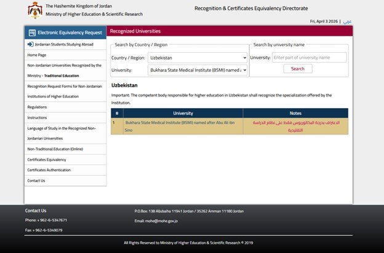Click the arrow icon beside Jordanian Students Studying Abroad

click(x=30, y=44)
